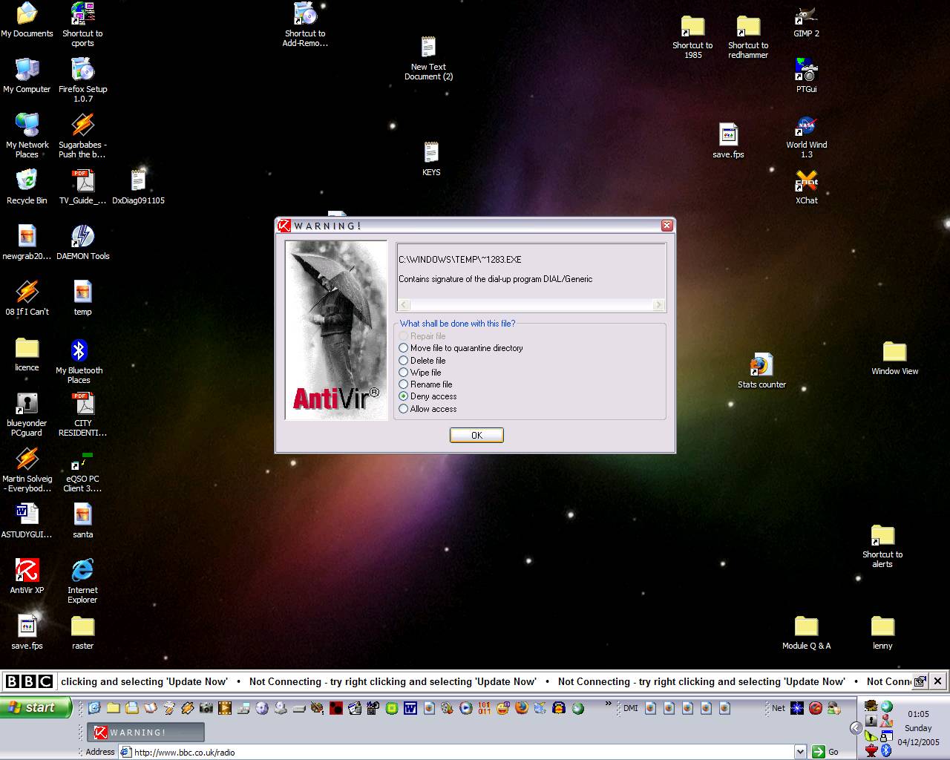Select the KEYS text file icon
The height and width of the screenshot is (760, 950).
pos(431,159)
